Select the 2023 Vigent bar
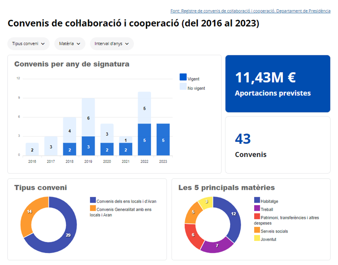338x265 pixels. click(163, 140)
